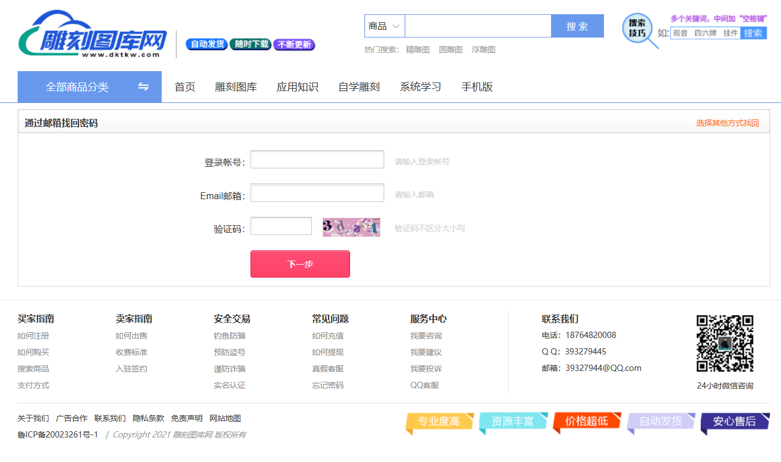Open the 入驻签约 footer link
781x462 pixels.
(x=131, y=369)
